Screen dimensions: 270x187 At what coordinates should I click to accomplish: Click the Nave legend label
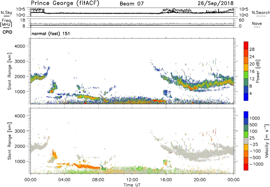pos(257,24)
